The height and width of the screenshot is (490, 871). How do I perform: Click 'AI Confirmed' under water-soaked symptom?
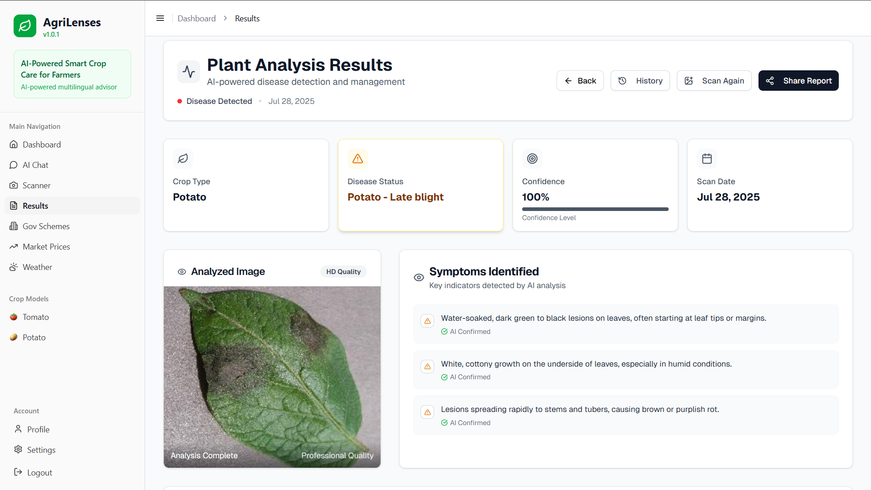pyautogui.click(x=470, y=332)
